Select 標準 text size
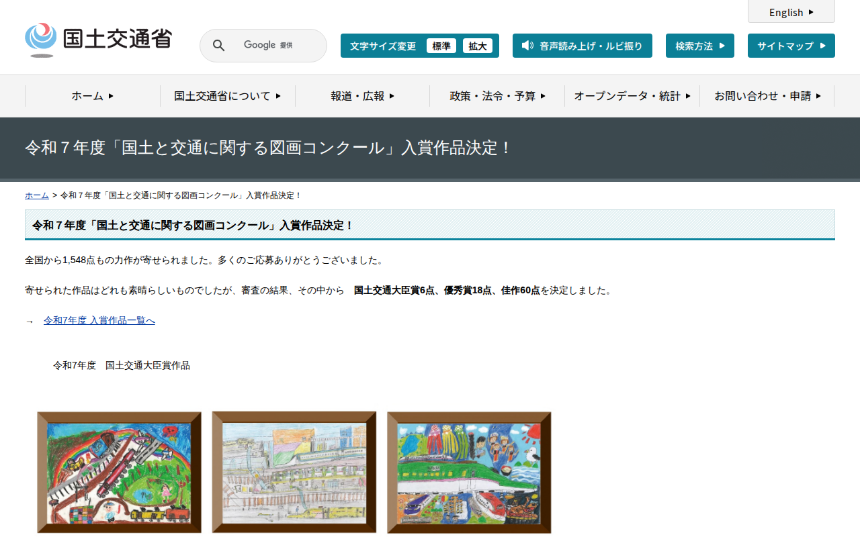 pos(441,46)
